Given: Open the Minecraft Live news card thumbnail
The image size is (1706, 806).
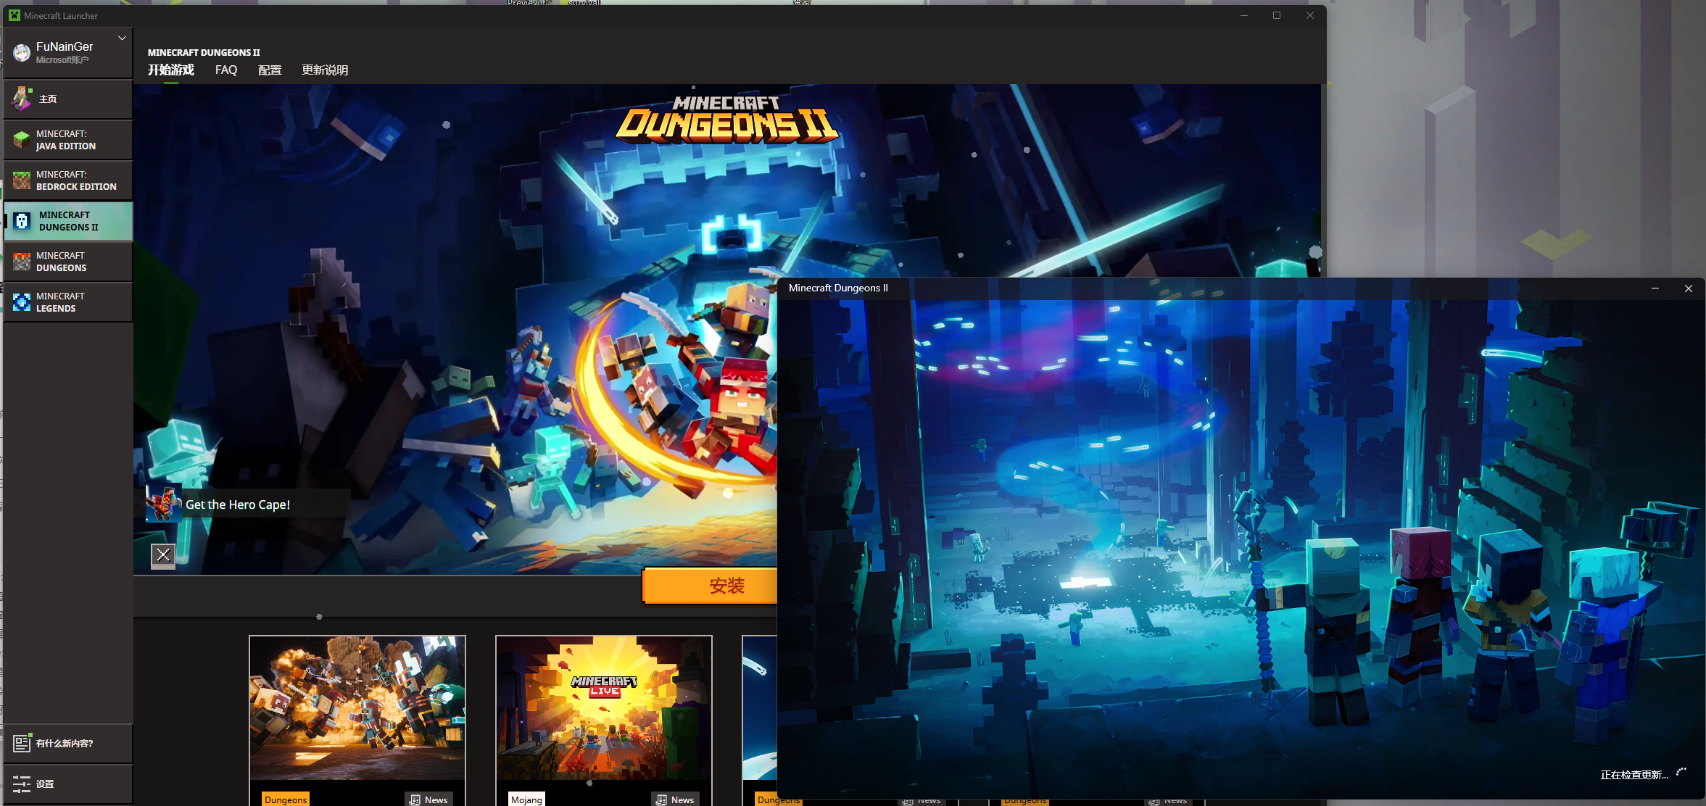Looking at the screenshot, I should click(604, 708).
